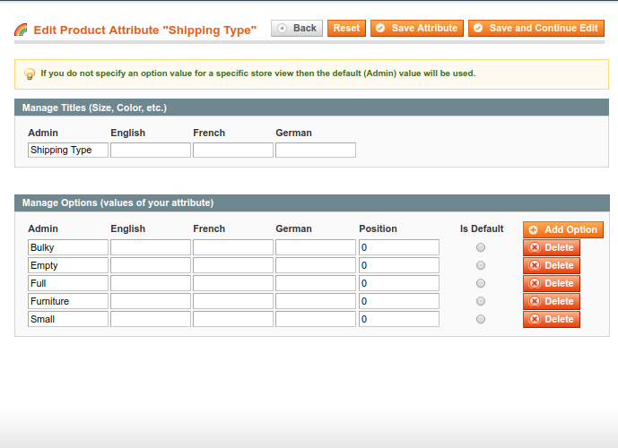Image resolution: width=618 pixels, height=448 pixels.
Task: Click the Add Option button
Action: tap(562, 230)
